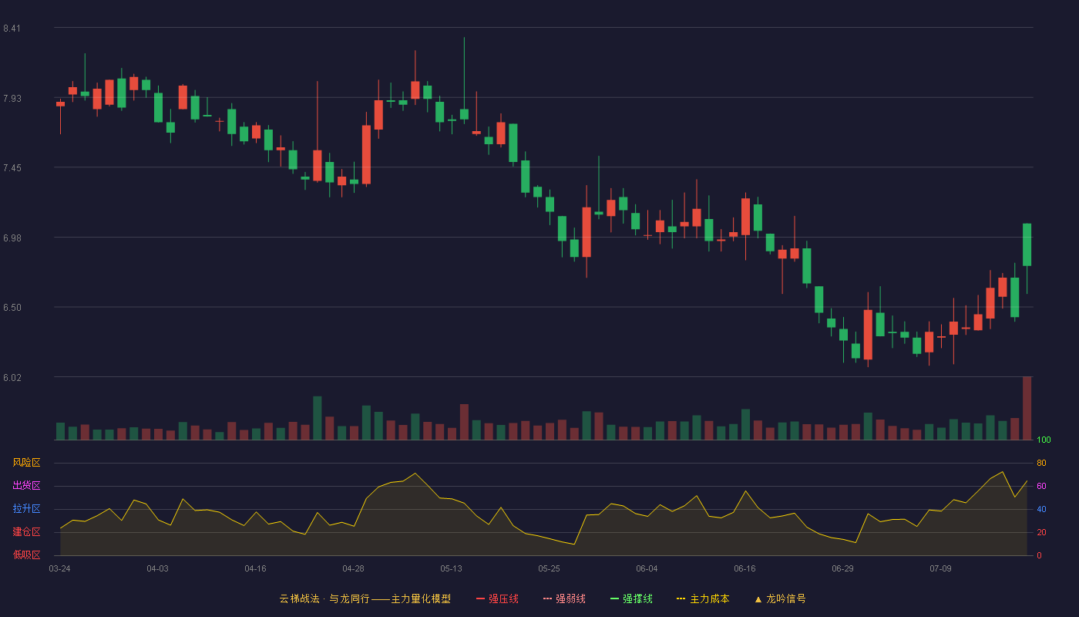Click the 03-24 date label
1079x617 pixels.
(60, 568)
